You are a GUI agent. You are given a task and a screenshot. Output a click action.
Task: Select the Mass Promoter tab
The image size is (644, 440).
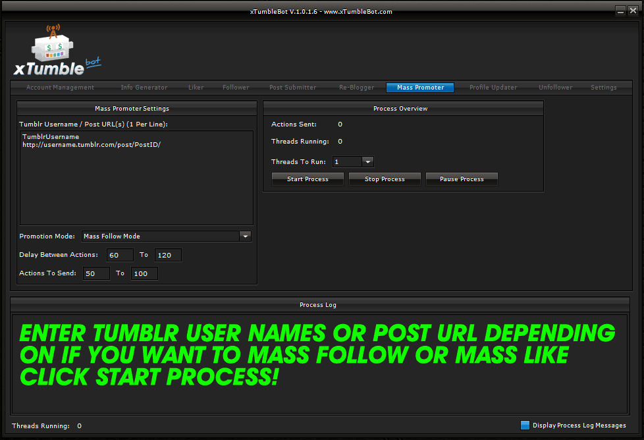(420, 88)
